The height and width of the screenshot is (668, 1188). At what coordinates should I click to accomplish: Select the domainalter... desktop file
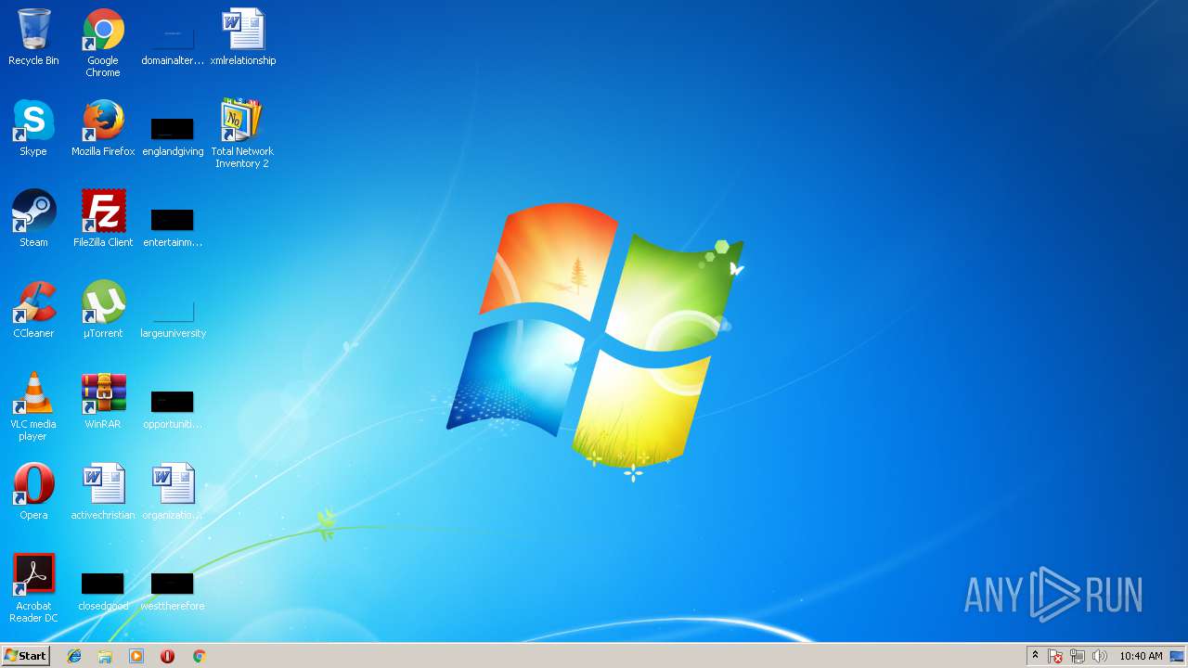pos(173,42)
